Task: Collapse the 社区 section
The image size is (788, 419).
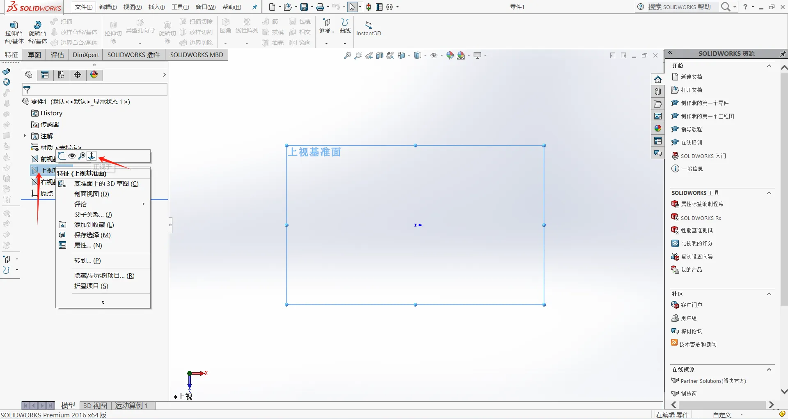Action: coord(769,294)
